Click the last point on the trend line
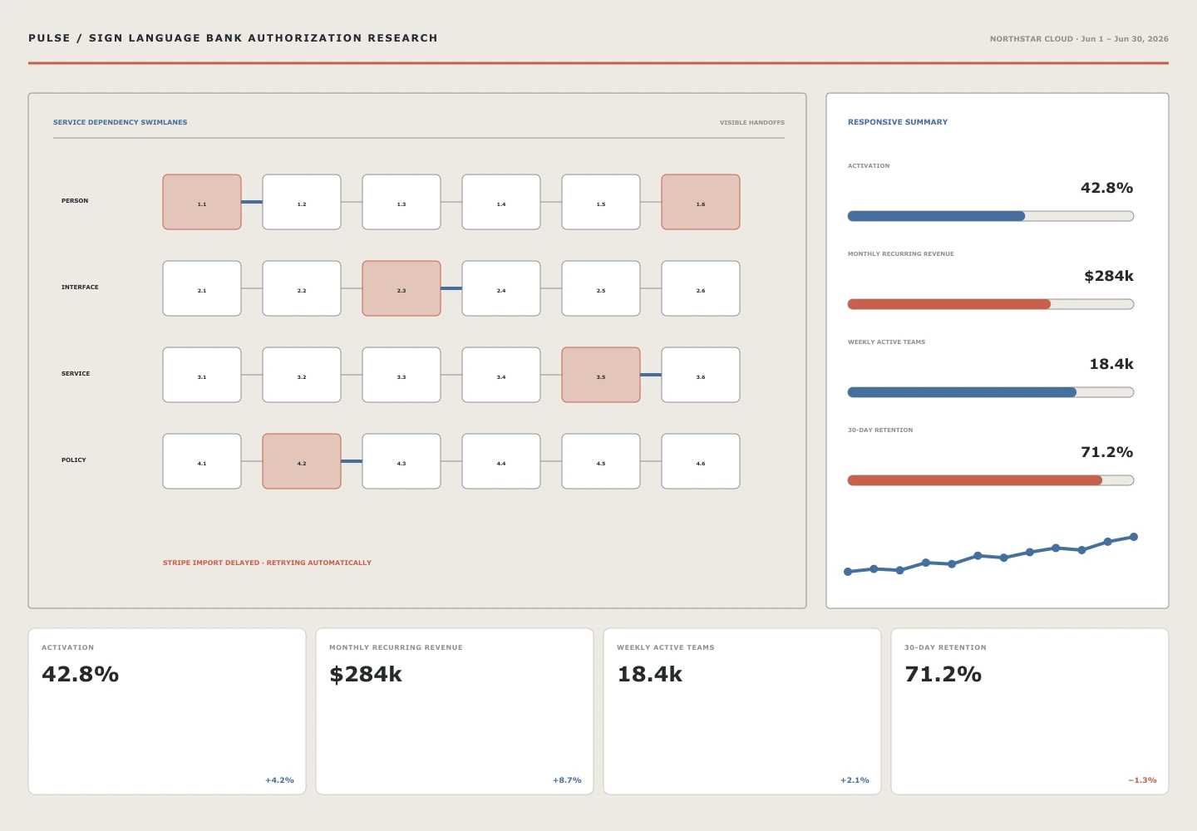Screen dimensions: 1197x831 pos(1134,537)
